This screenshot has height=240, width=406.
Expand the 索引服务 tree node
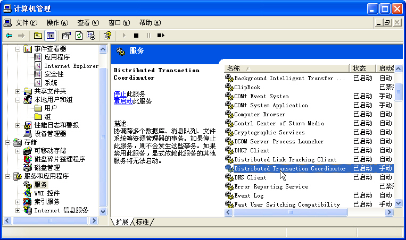pos(18,202)
